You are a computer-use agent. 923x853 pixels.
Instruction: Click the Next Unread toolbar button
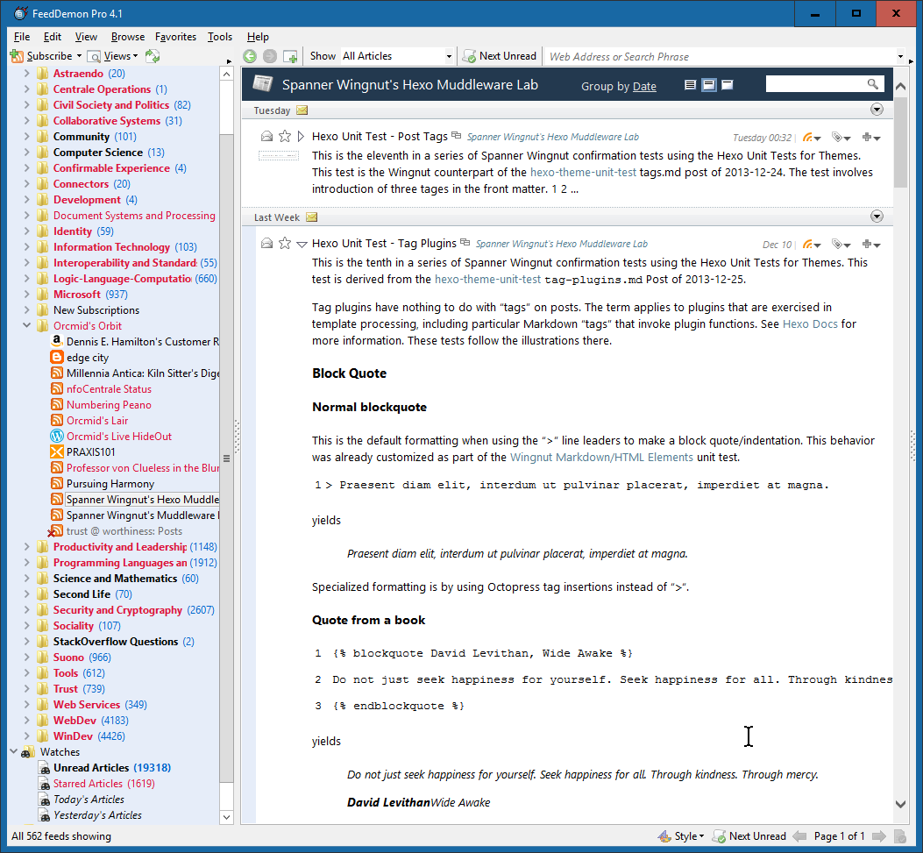tap(500, 56)
